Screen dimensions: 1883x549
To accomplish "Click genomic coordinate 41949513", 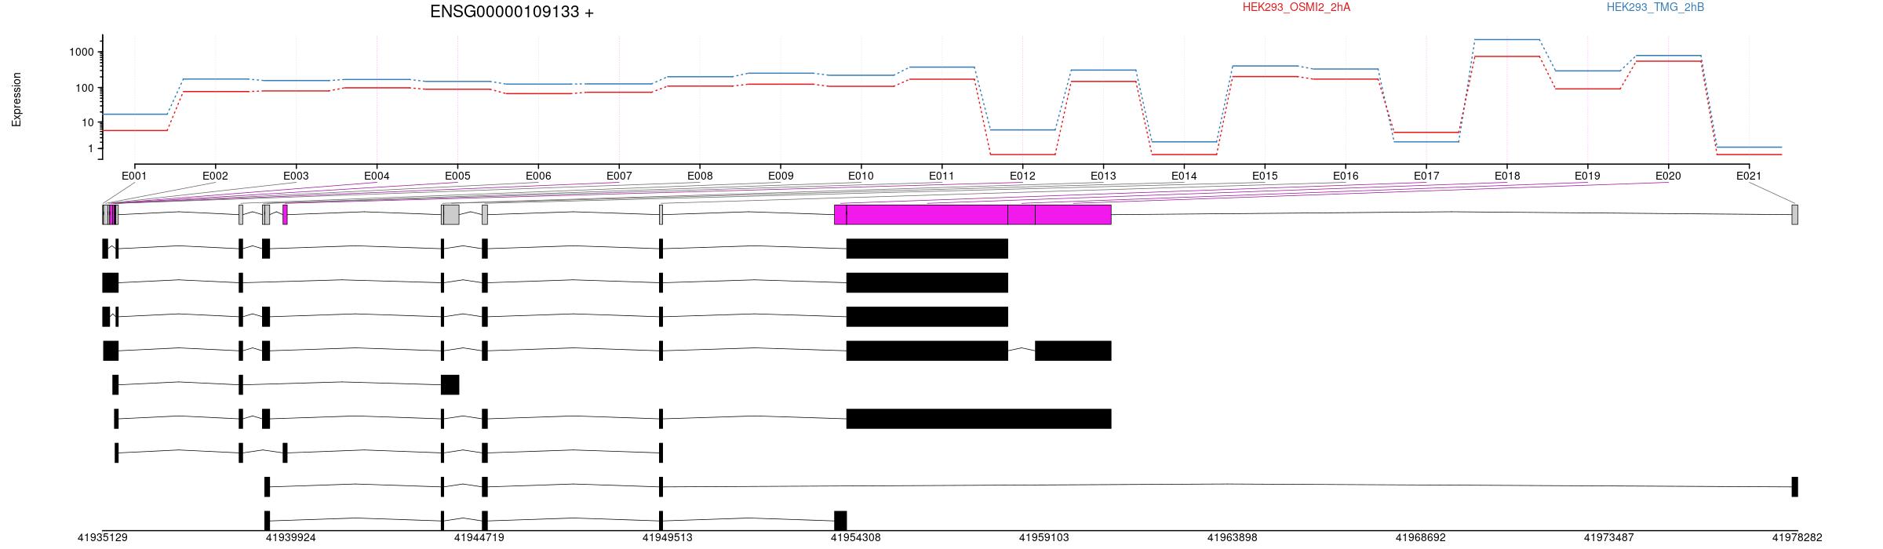I will 667,538.
